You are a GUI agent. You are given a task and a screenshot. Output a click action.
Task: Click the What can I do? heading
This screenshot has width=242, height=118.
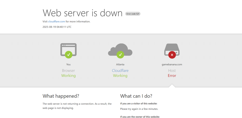click(136, 96)
